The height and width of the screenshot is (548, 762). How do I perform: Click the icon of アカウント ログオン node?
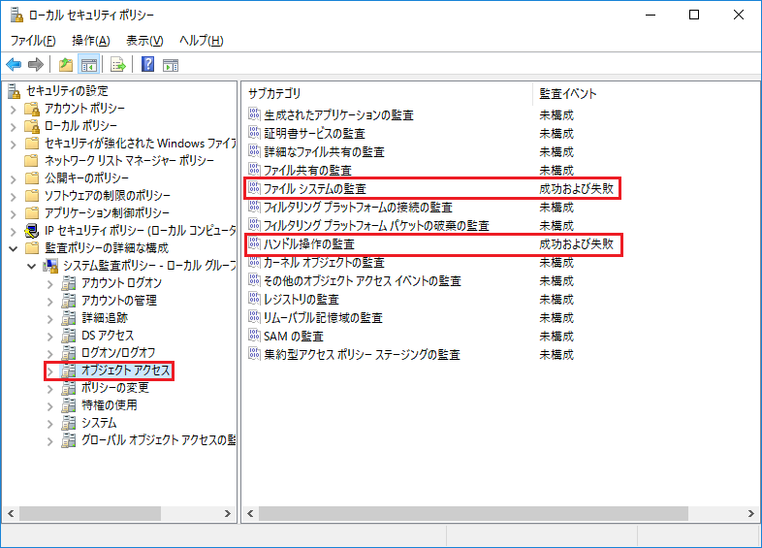coord(69,283)
